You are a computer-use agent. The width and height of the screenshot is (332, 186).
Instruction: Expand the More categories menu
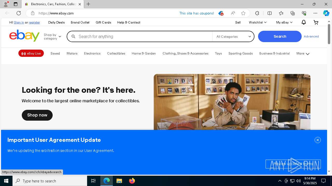point(303,53)
